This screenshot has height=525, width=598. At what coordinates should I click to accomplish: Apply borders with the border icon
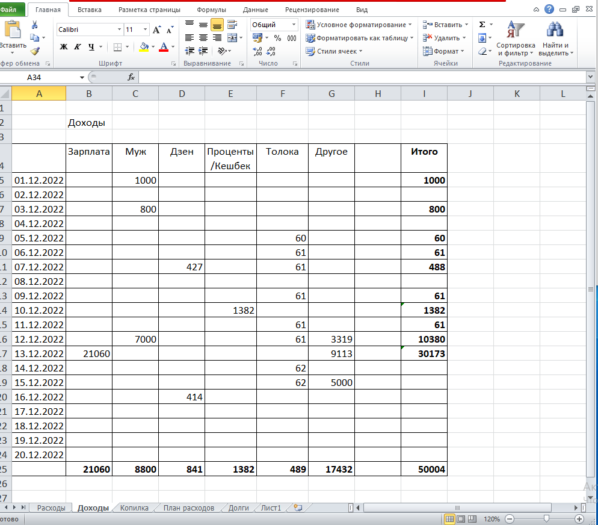pyautogui.click(x=117, y=47)
